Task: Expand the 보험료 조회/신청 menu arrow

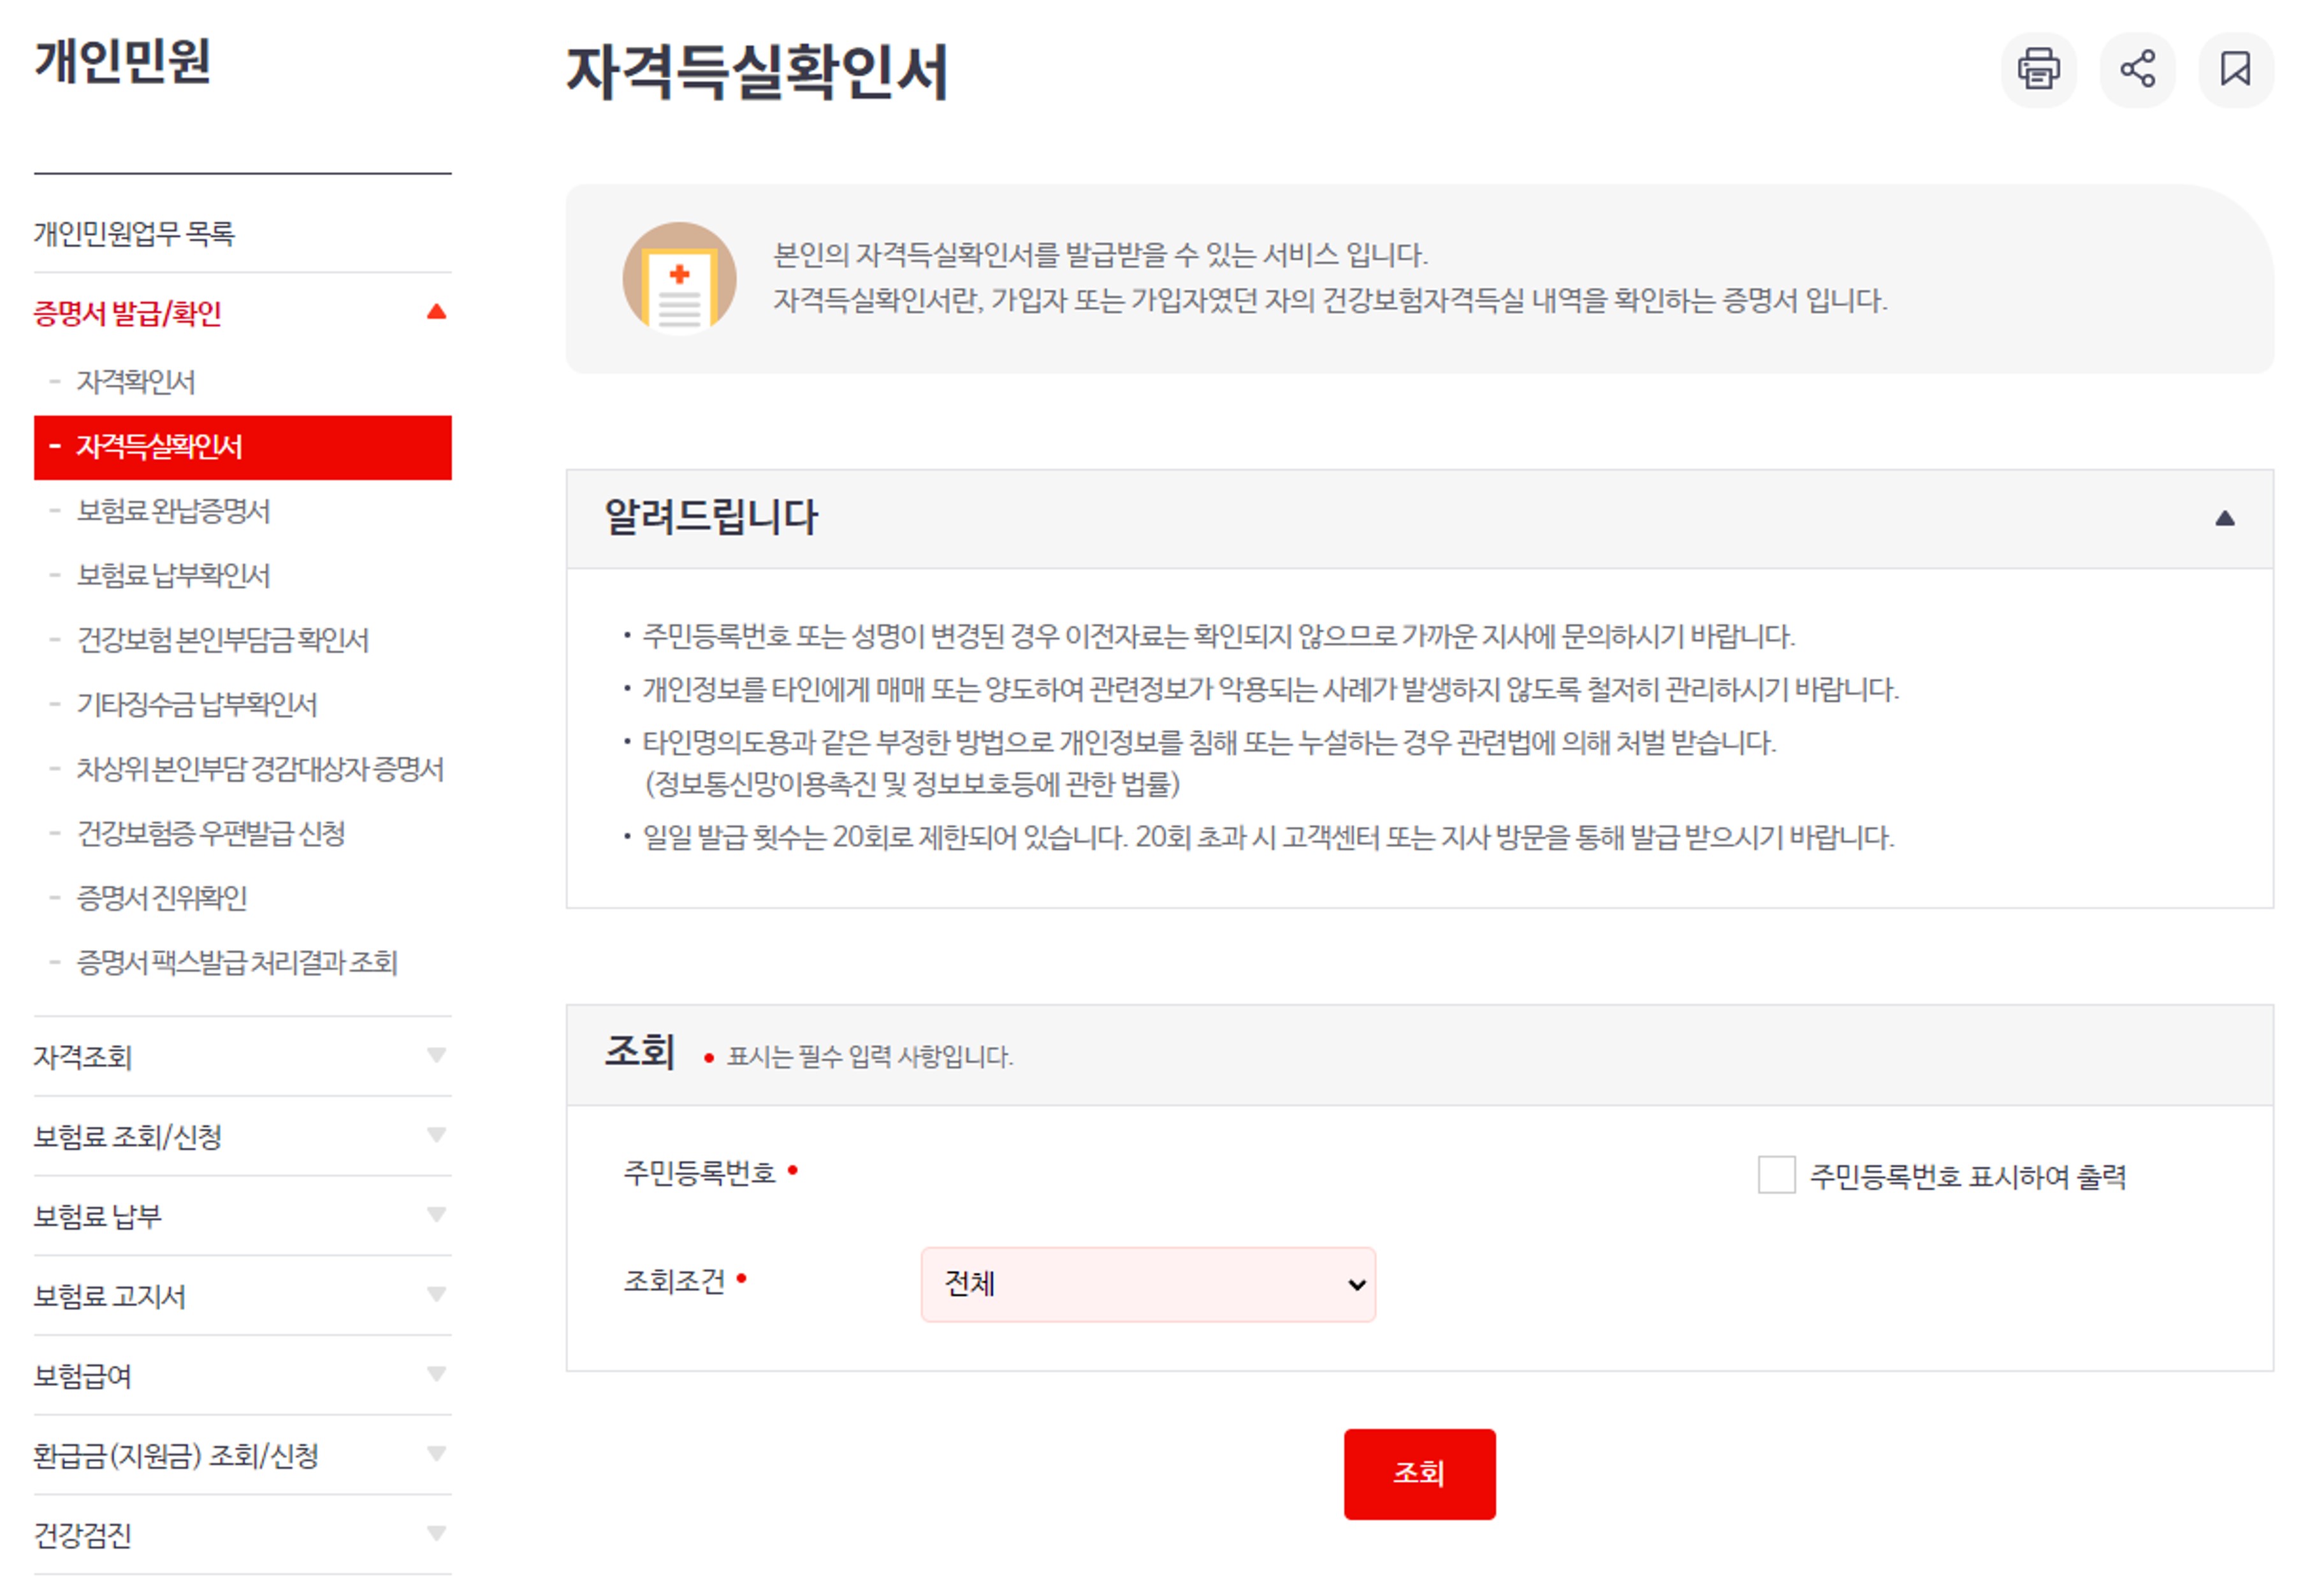Action: pyautogui.click(x=436, y=1135)
